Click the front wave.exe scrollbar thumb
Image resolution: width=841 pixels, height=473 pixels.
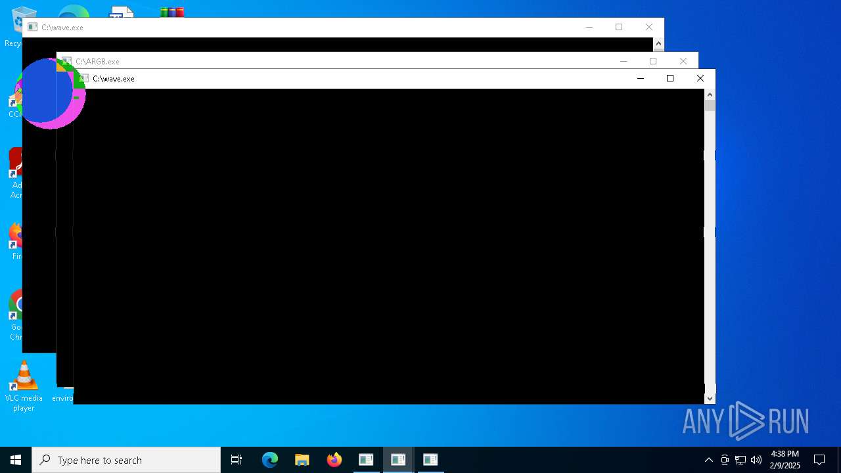[710, 106]
